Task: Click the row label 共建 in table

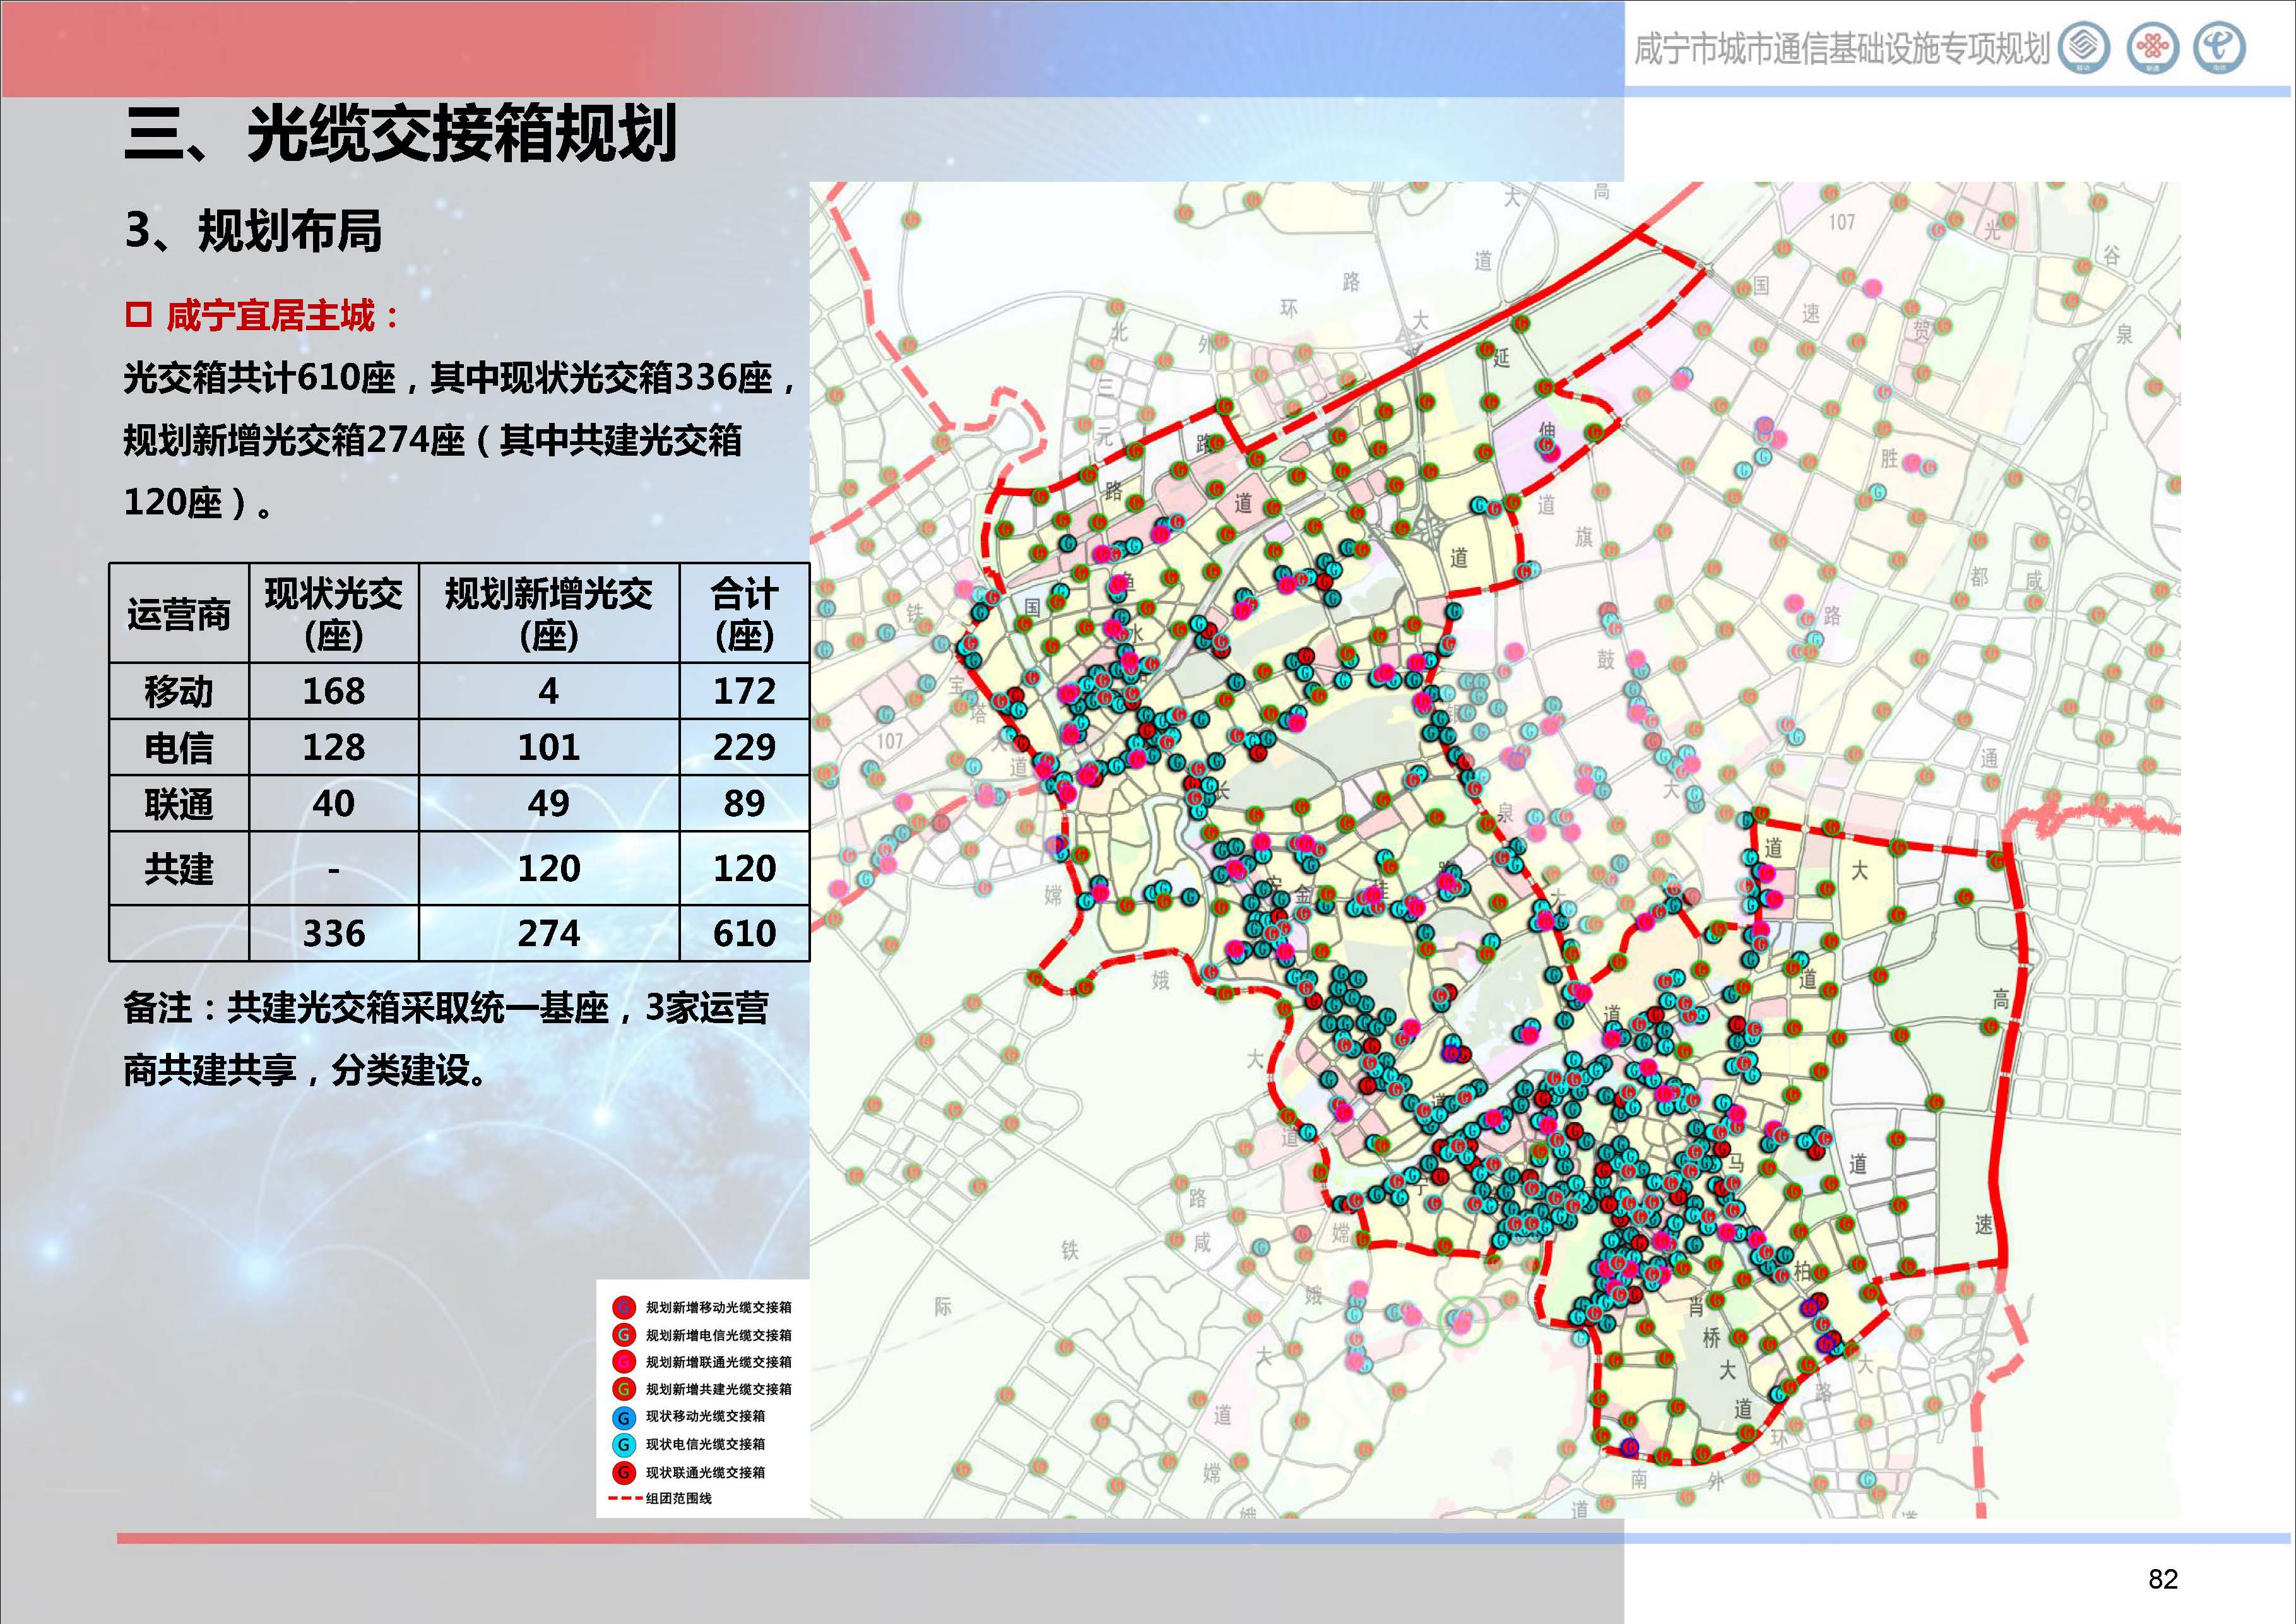Action: [179, 868]
